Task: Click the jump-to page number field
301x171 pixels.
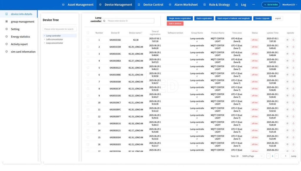Action: tap(285, 156)
